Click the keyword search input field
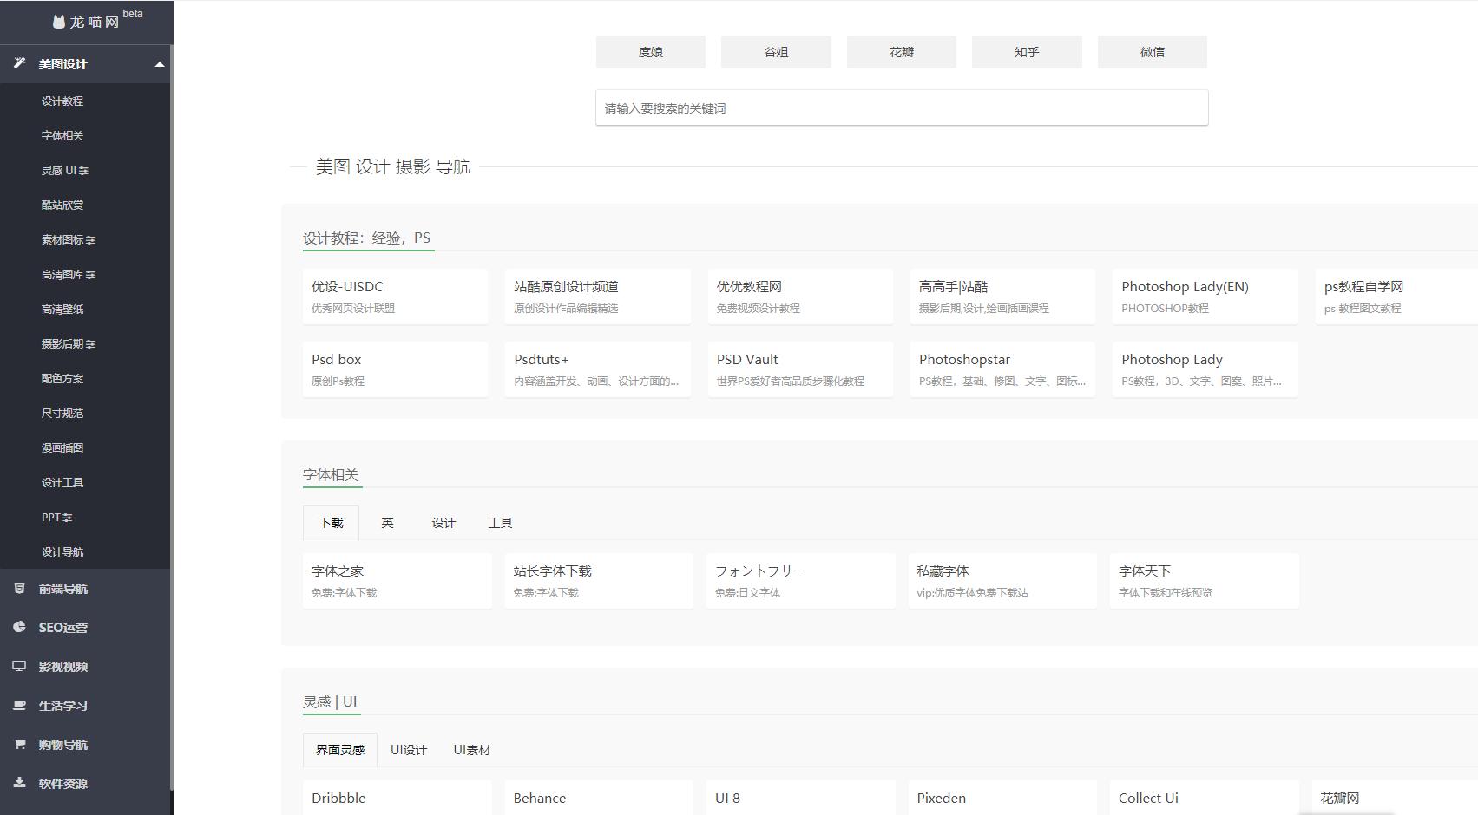This screenshot has height=815, width=1478. point(901,107)
